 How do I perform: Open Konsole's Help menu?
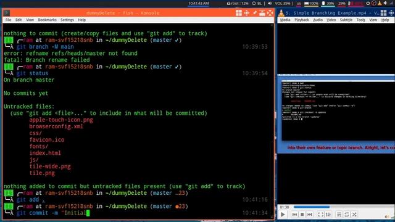tap(81, 20)
